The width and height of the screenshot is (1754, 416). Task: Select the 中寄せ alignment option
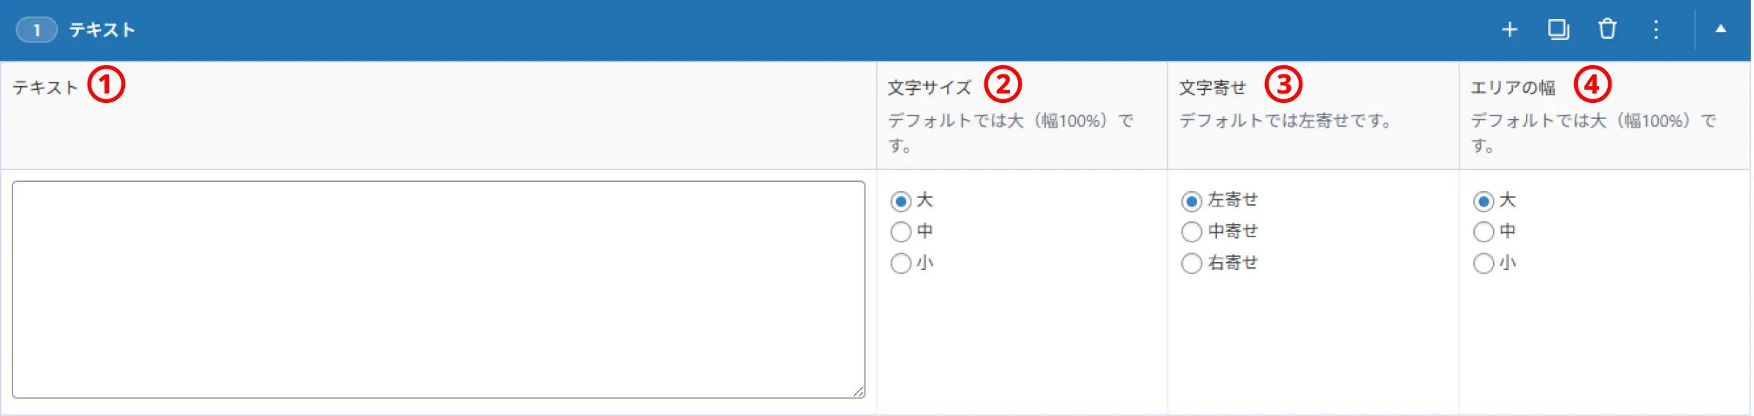[x=1192, y=232]
